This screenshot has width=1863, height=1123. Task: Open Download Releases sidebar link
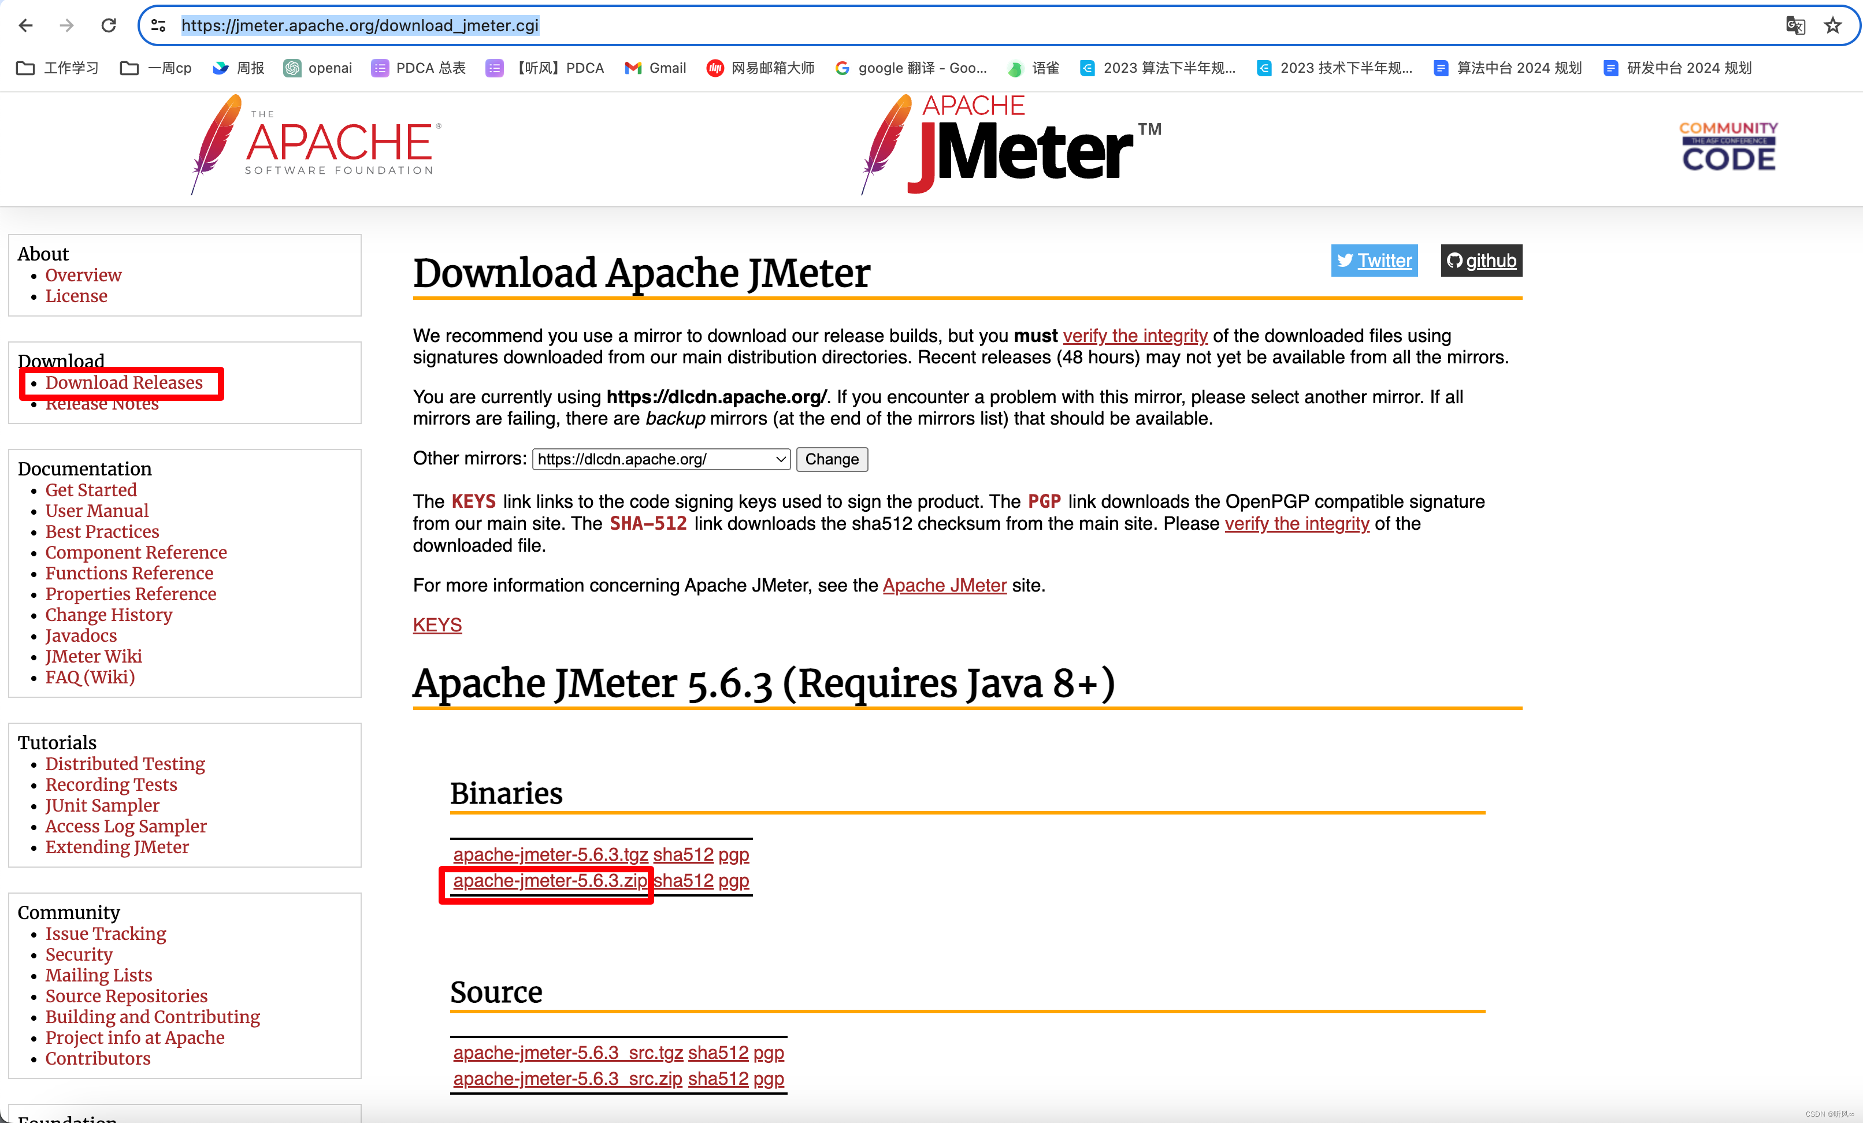124,383
